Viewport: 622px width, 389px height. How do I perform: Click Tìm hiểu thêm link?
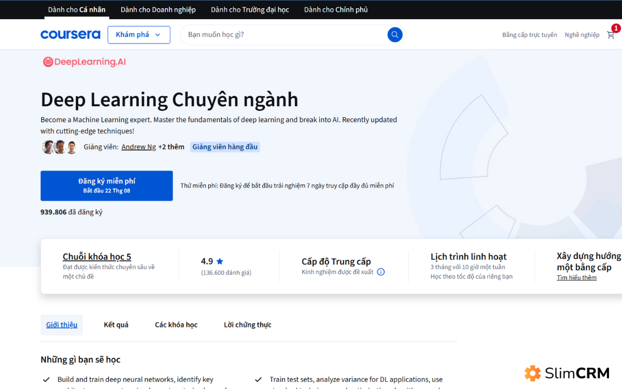(x=576, y=277)
